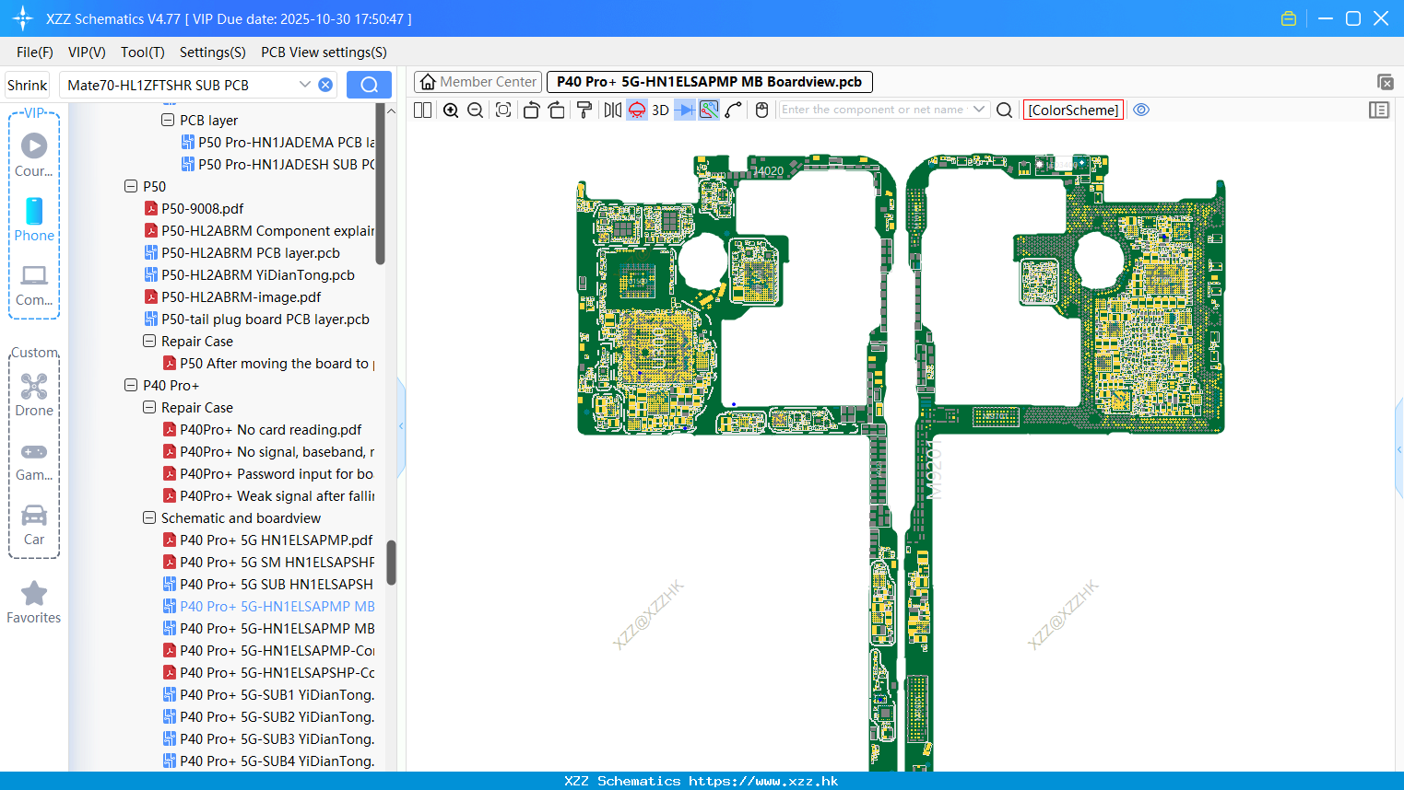Viewport: 1404px width, 790px height.
Task: Toggle split view layout icon
Action: pos(422,110)
